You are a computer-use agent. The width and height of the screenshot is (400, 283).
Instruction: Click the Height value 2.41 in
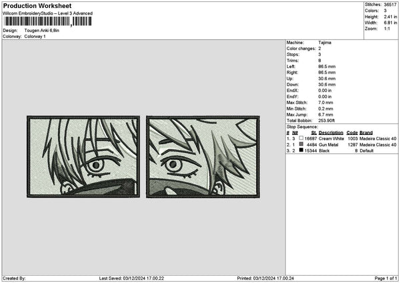point(390,17)
